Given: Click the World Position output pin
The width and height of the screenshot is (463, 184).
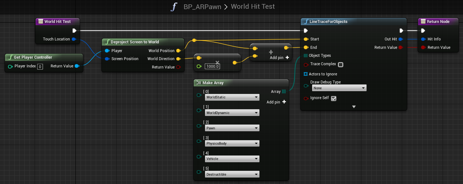Looking at the screenshot, I should point(178,51).
